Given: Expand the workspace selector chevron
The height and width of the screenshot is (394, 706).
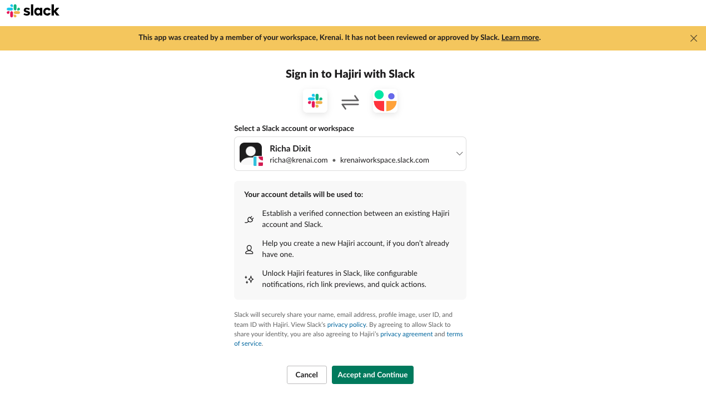Looking at the screenshot, I should tap(459, 154).
